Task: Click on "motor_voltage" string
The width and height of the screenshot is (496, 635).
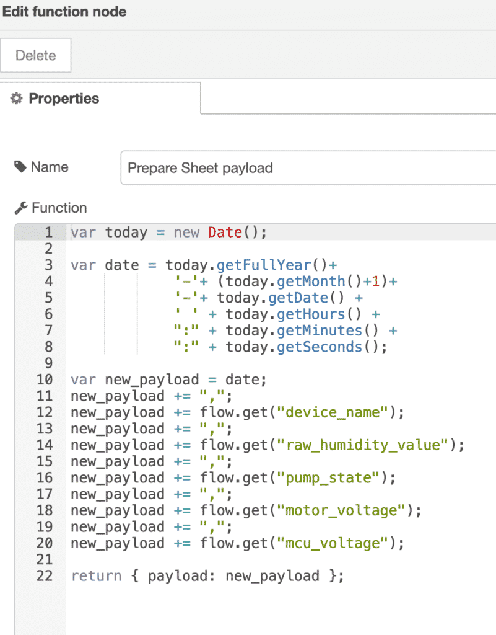Action: point(341,511)
